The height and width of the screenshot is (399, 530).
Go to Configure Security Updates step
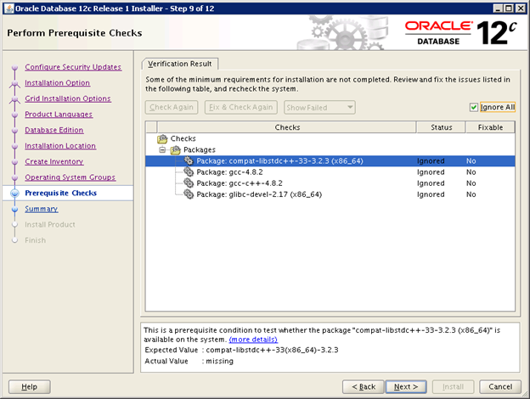73,67
